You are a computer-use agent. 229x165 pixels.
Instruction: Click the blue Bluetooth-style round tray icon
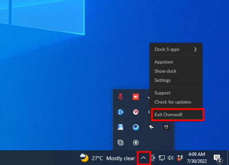[121, 112]
